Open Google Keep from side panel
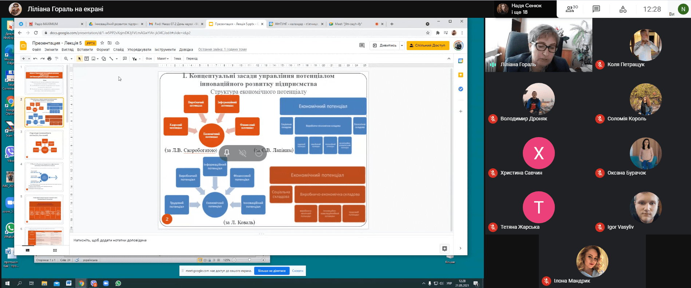 click(461, 75)
